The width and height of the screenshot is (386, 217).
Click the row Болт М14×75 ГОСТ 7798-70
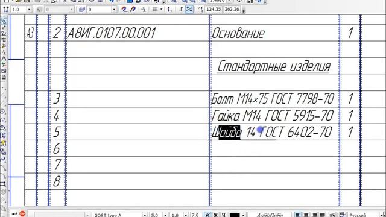(x=273, y=99)
